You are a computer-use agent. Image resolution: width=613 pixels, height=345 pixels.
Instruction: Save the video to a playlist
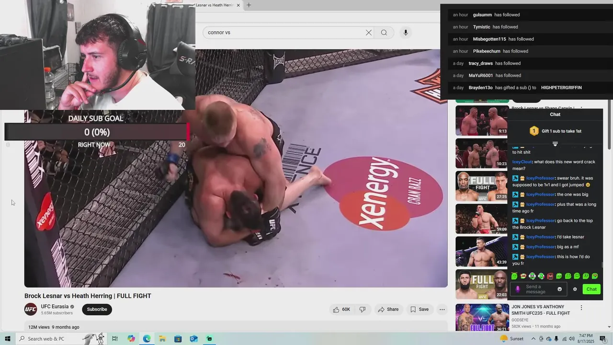click(420, 310)
